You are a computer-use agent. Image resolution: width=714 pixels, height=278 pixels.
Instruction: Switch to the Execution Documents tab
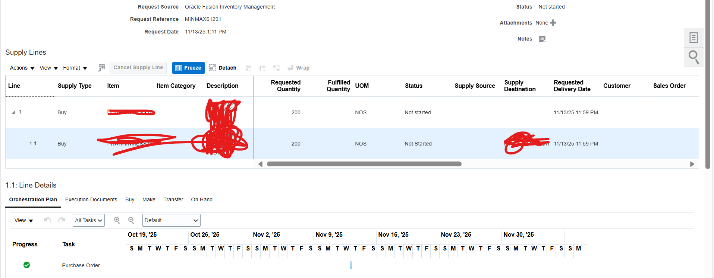[91, 199]
